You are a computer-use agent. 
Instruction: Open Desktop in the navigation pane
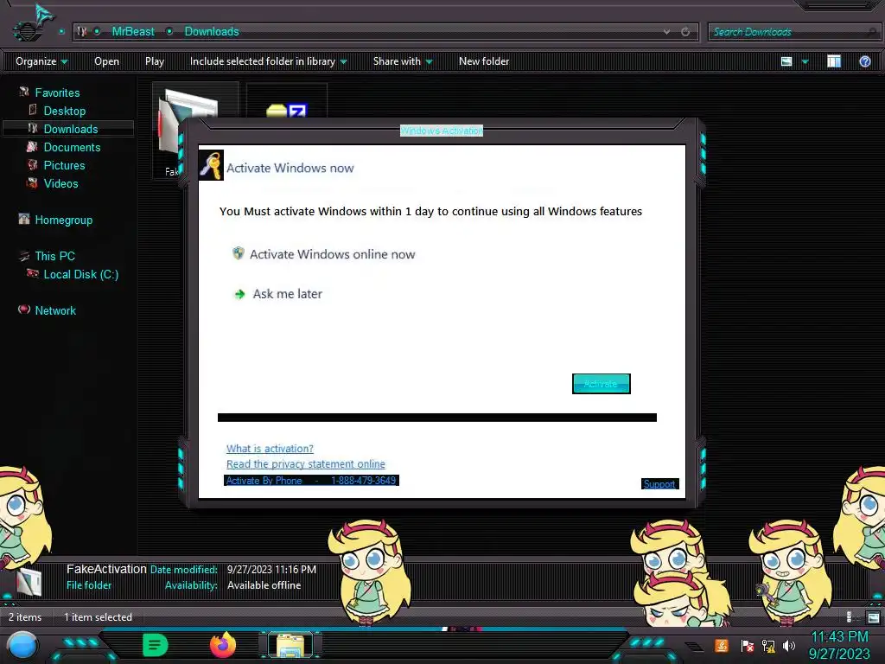(x=64, y=111)
